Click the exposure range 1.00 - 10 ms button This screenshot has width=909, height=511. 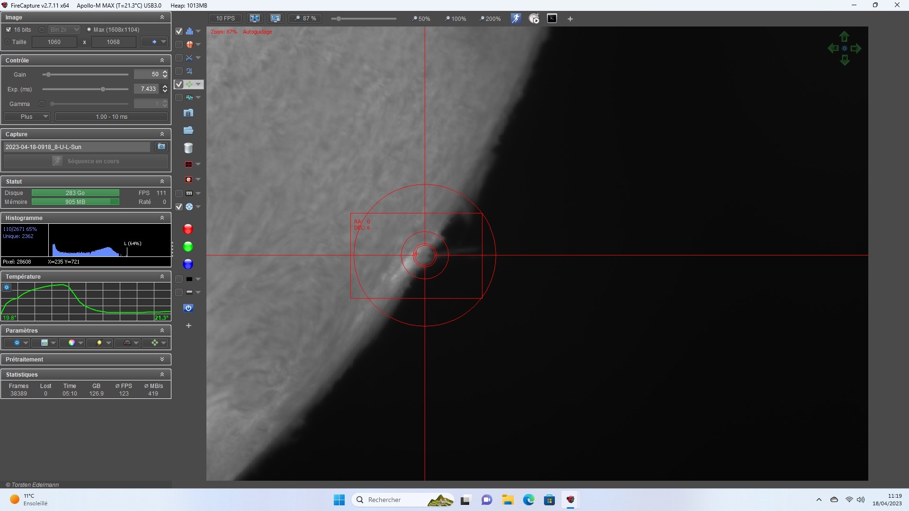[112, 117]
